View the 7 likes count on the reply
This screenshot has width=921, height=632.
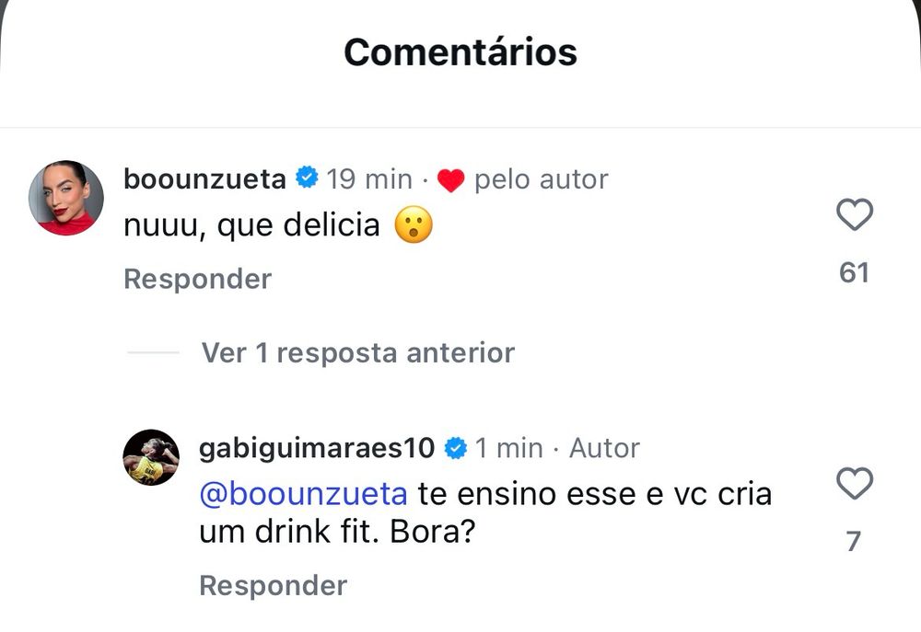854,541
